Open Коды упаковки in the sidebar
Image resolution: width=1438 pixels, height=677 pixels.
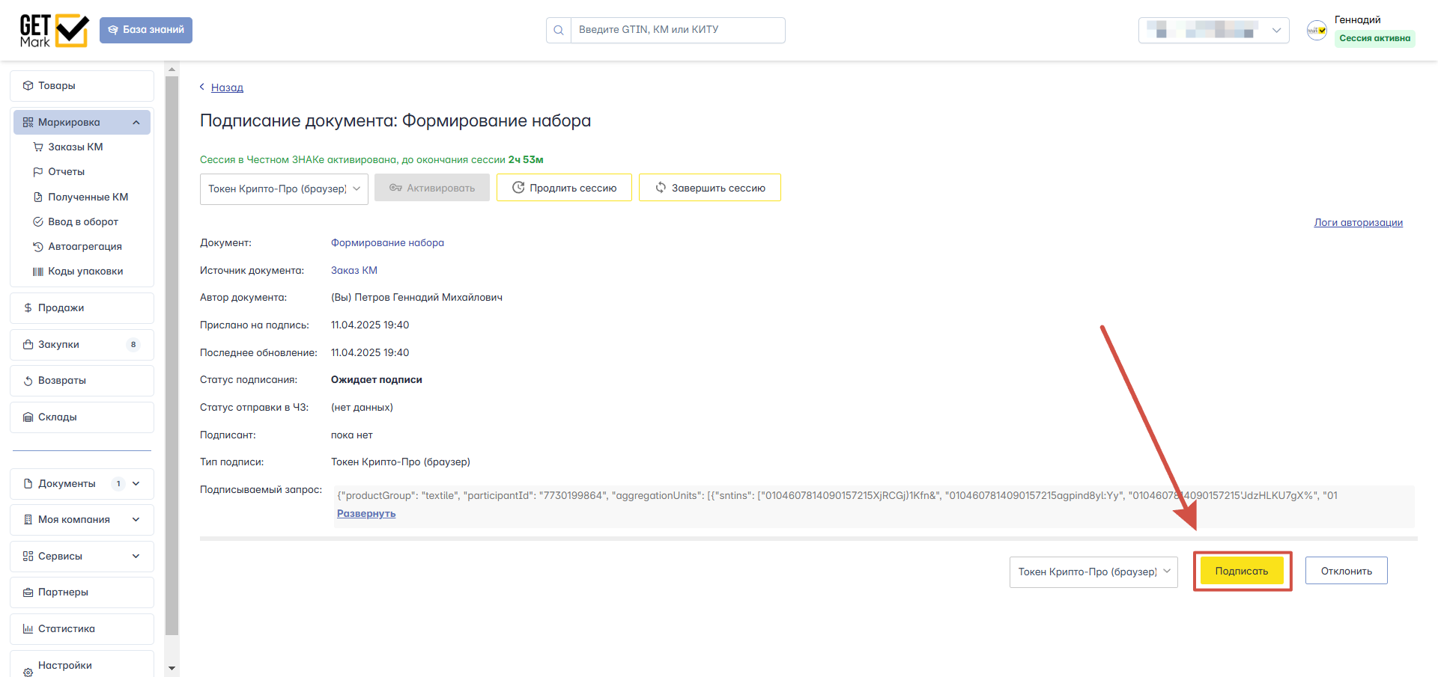(85, 272)
